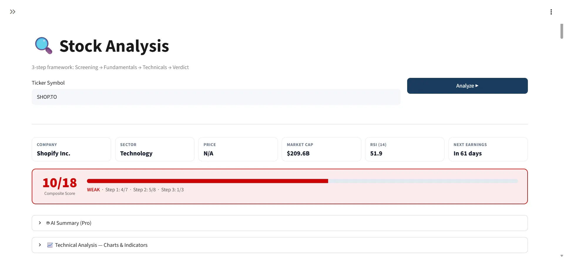The image size is (564, 258).
Task: Click the page's vertical scrollbar thumb
Action: (x=562, y=31)
